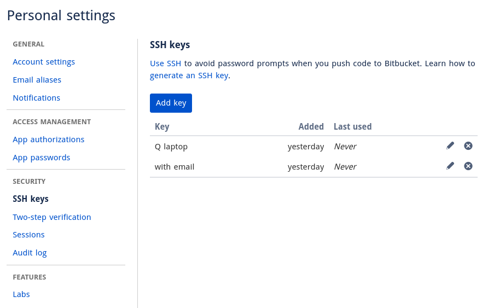Viewport: 488px width, 308px height.
Task: Open Two-step verification settings
Action: [x=52, y=217]
